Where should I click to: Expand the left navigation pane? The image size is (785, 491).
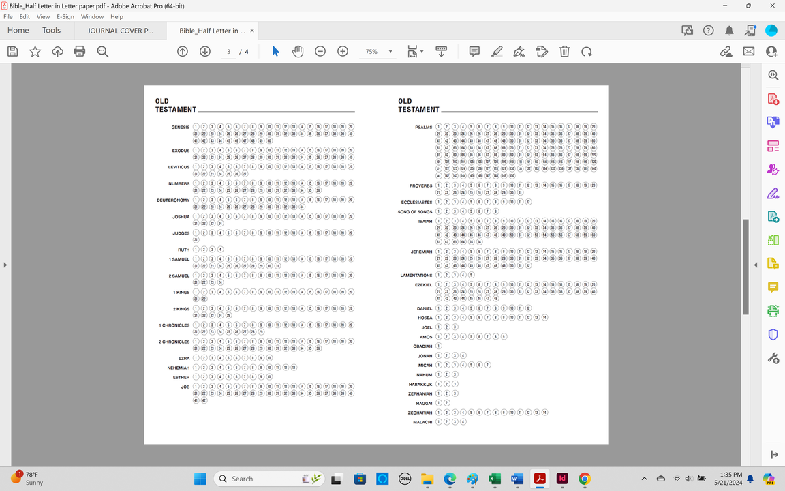coord(5,265)
